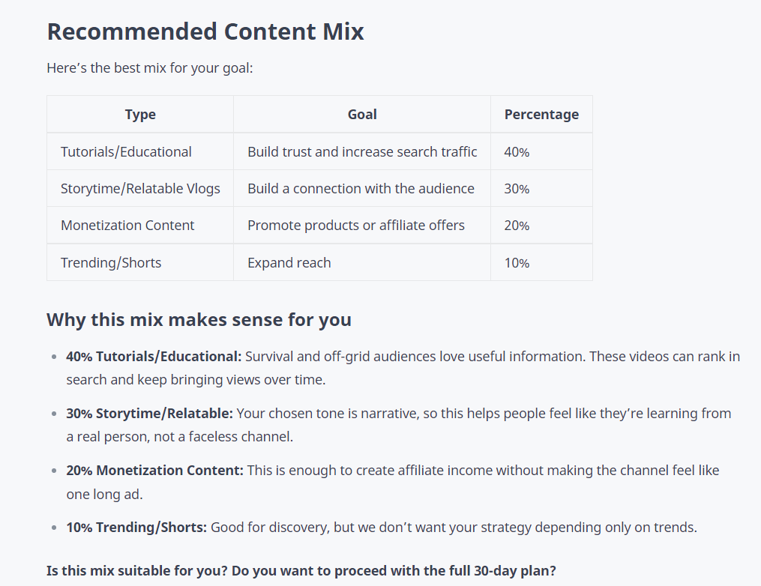Click the bold "40% Tutorials/Educational:" bullet label
Image resolution: width=761 pixels, height=586 pixels.
(154, 357)
